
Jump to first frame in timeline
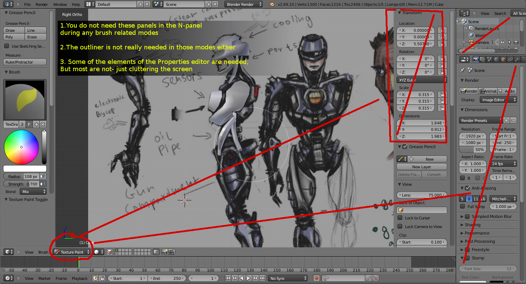228,278
